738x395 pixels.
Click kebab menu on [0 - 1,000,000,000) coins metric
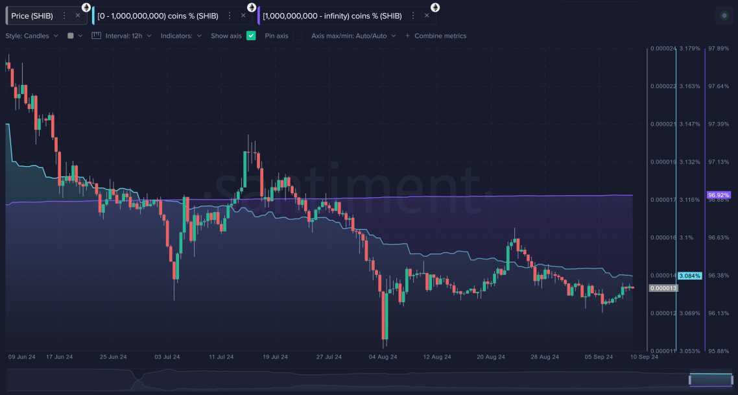(x=229, y=15)
